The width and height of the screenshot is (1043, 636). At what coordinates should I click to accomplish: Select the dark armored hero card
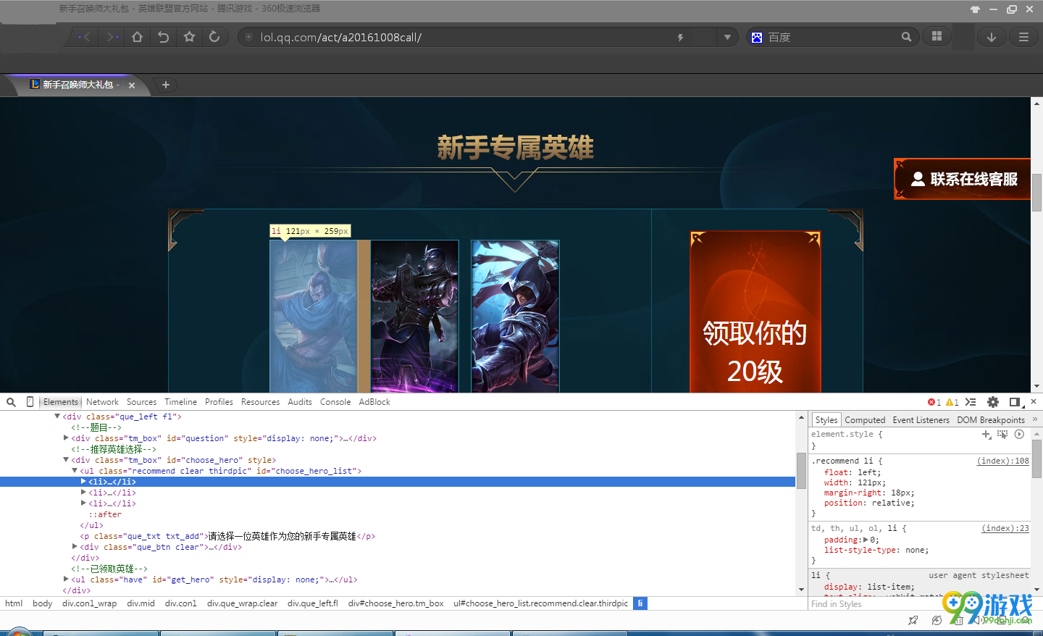(414, 317)
